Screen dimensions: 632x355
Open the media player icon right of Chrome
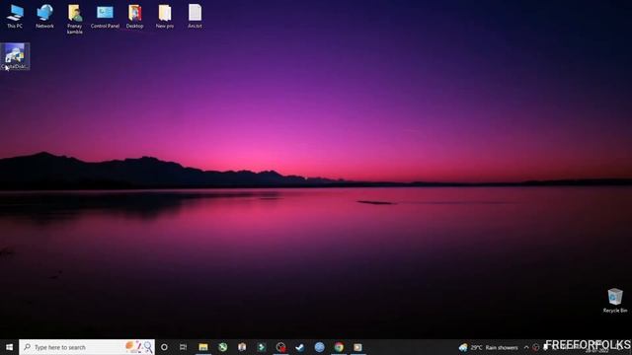tap(357, 347)
